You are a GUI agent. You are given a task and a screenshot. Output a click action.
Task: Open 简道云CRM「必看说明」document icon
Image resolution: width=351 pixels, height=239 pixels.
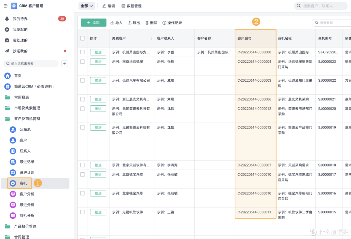click(x=7, y=86)
